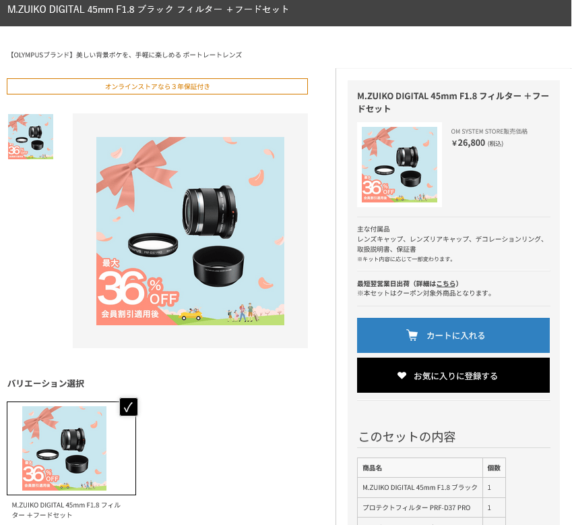The width and height of the screenshot is (572, 525).
Task: Choose the variation image under バリエーション選択
Action: (x=65, y=448)
